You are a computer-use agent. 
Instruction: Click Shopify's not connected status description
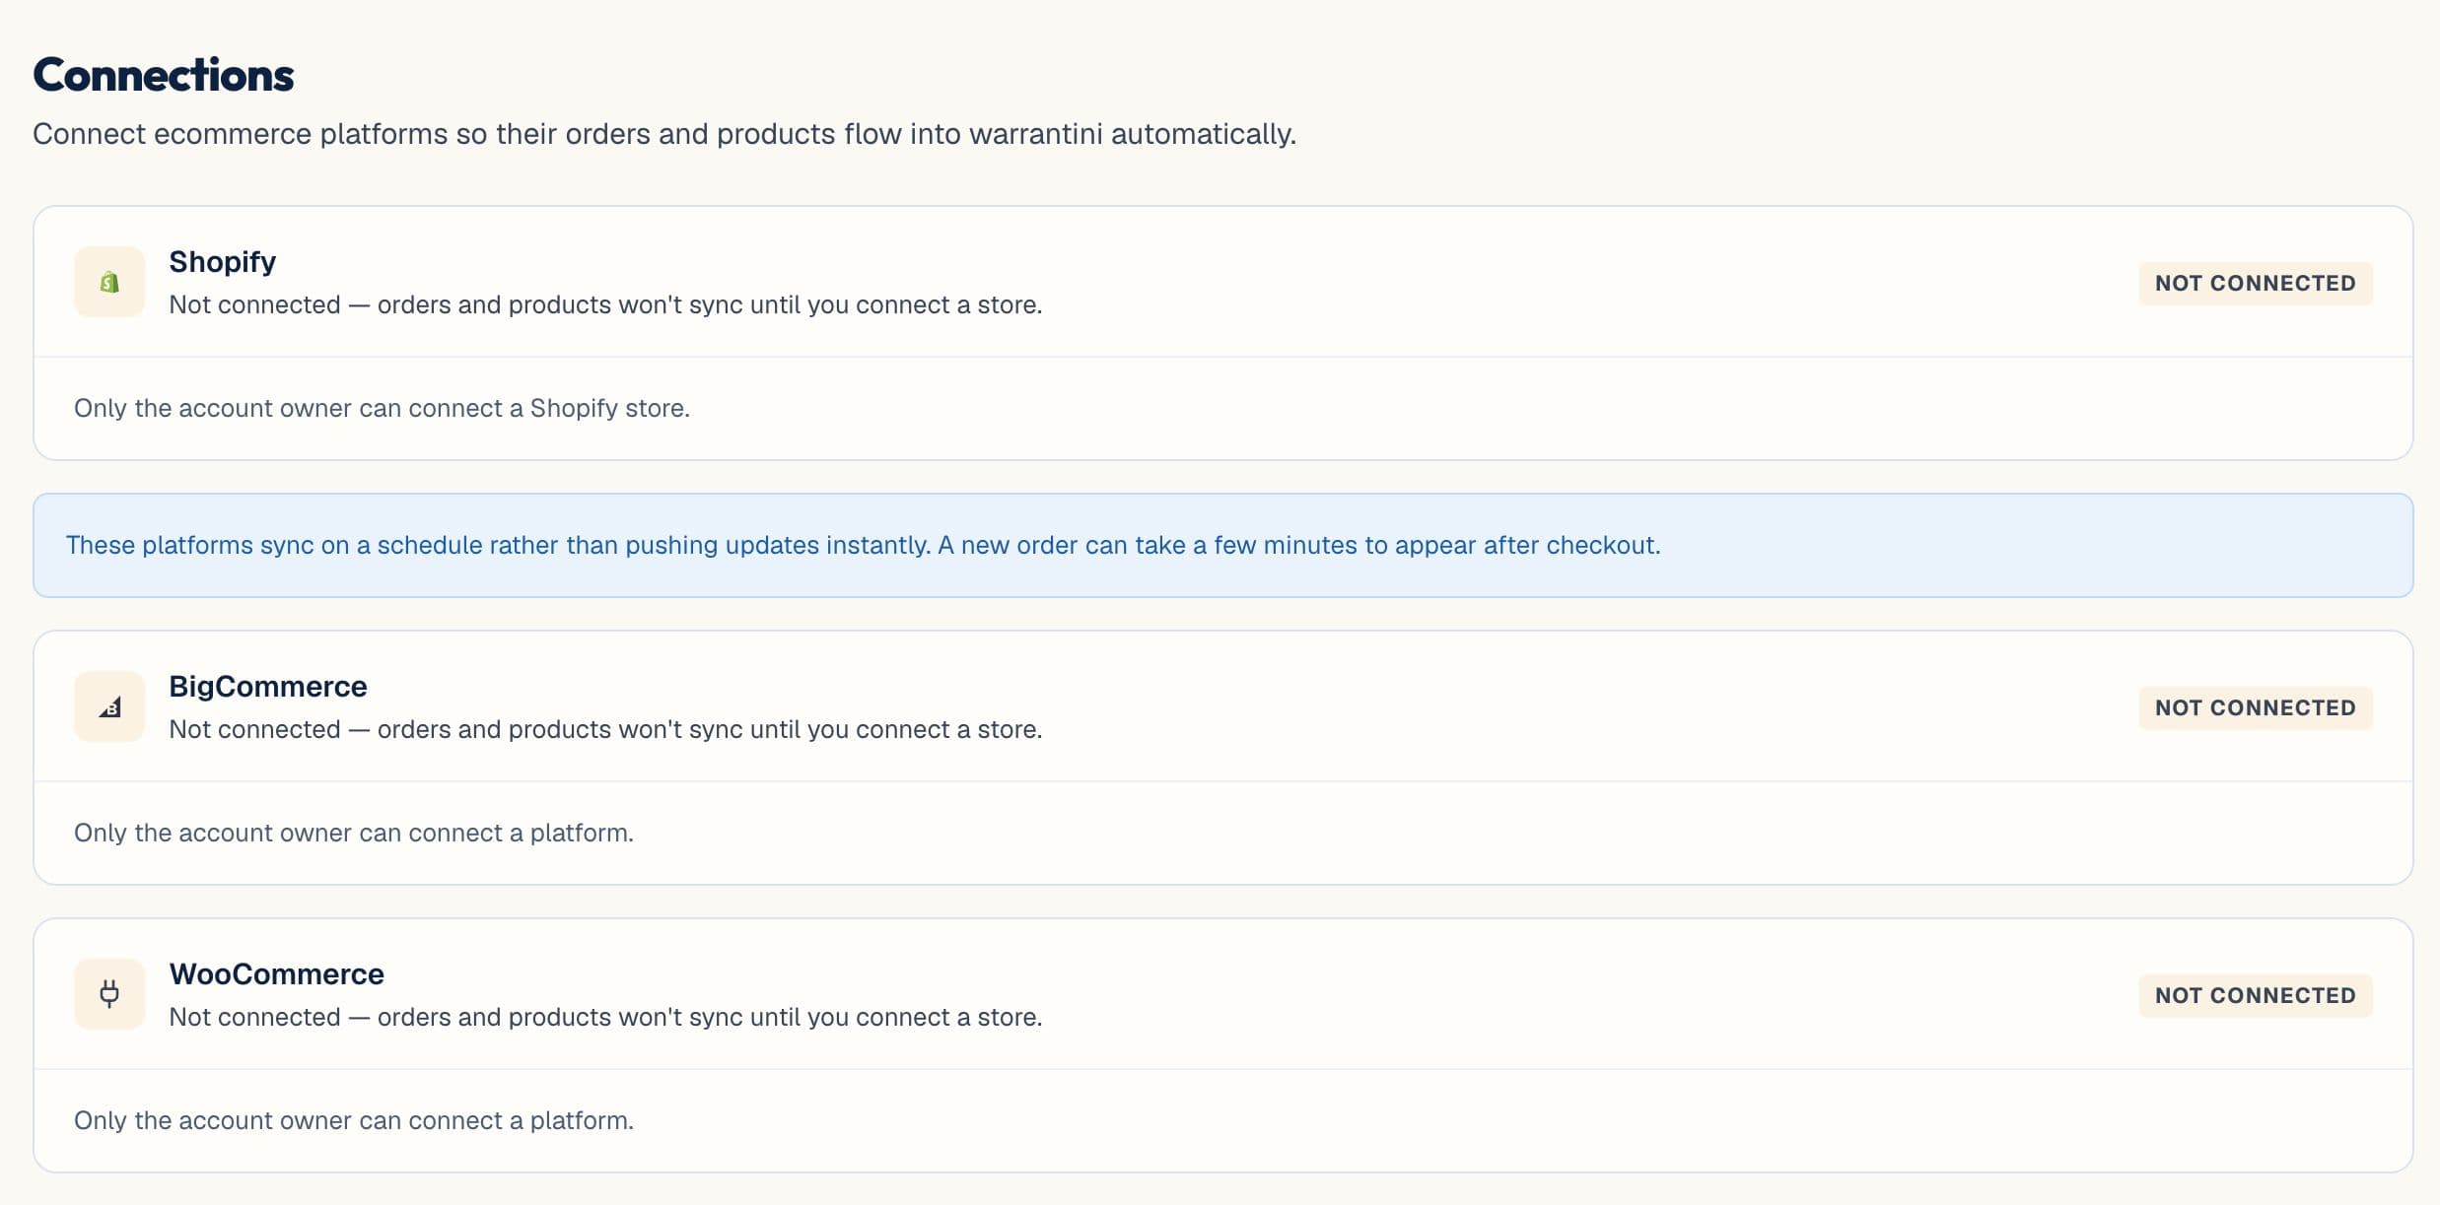click(605, 304)
